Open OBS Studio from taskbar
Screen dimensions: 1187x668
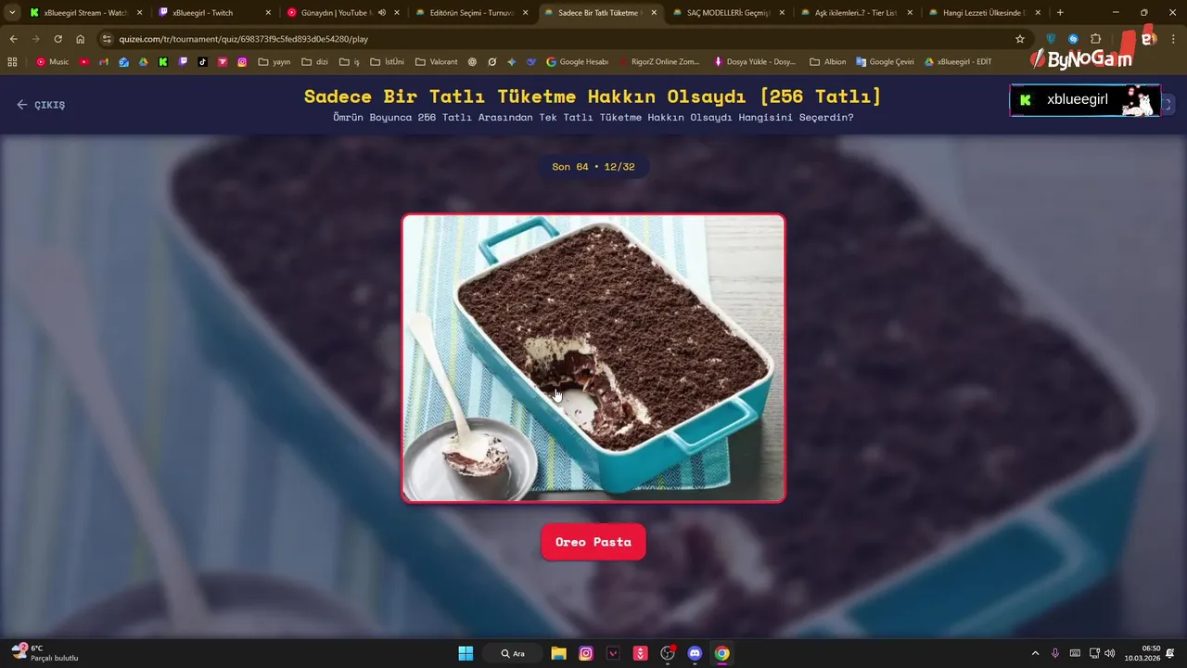[x=668, y=653]
